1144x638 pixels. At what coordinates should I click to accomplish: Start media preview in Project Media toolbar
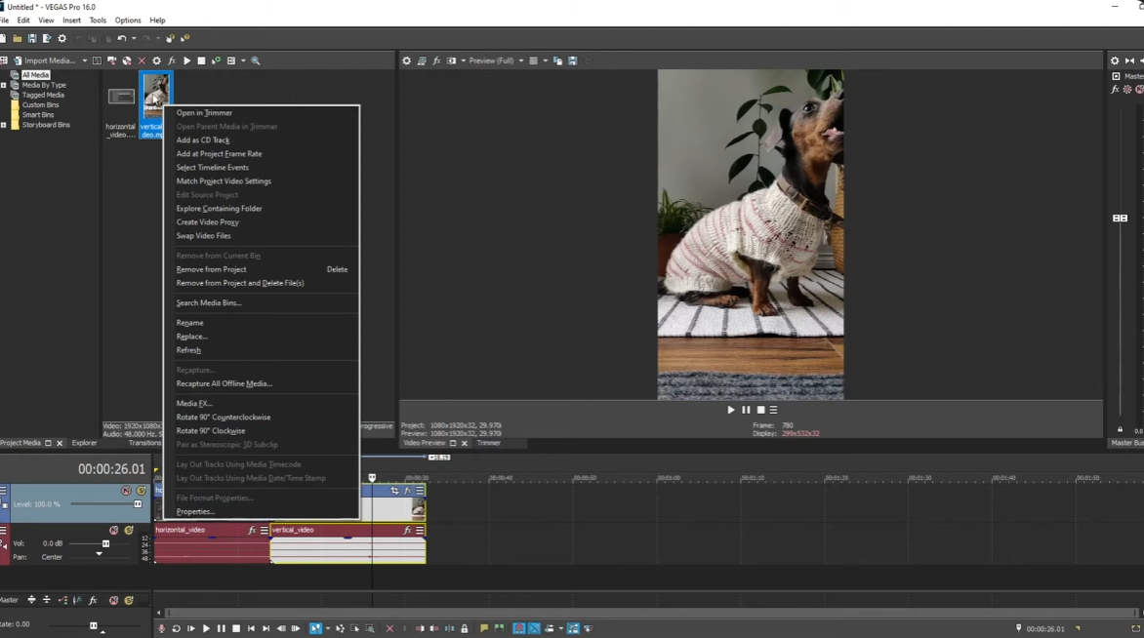point(186,60)
